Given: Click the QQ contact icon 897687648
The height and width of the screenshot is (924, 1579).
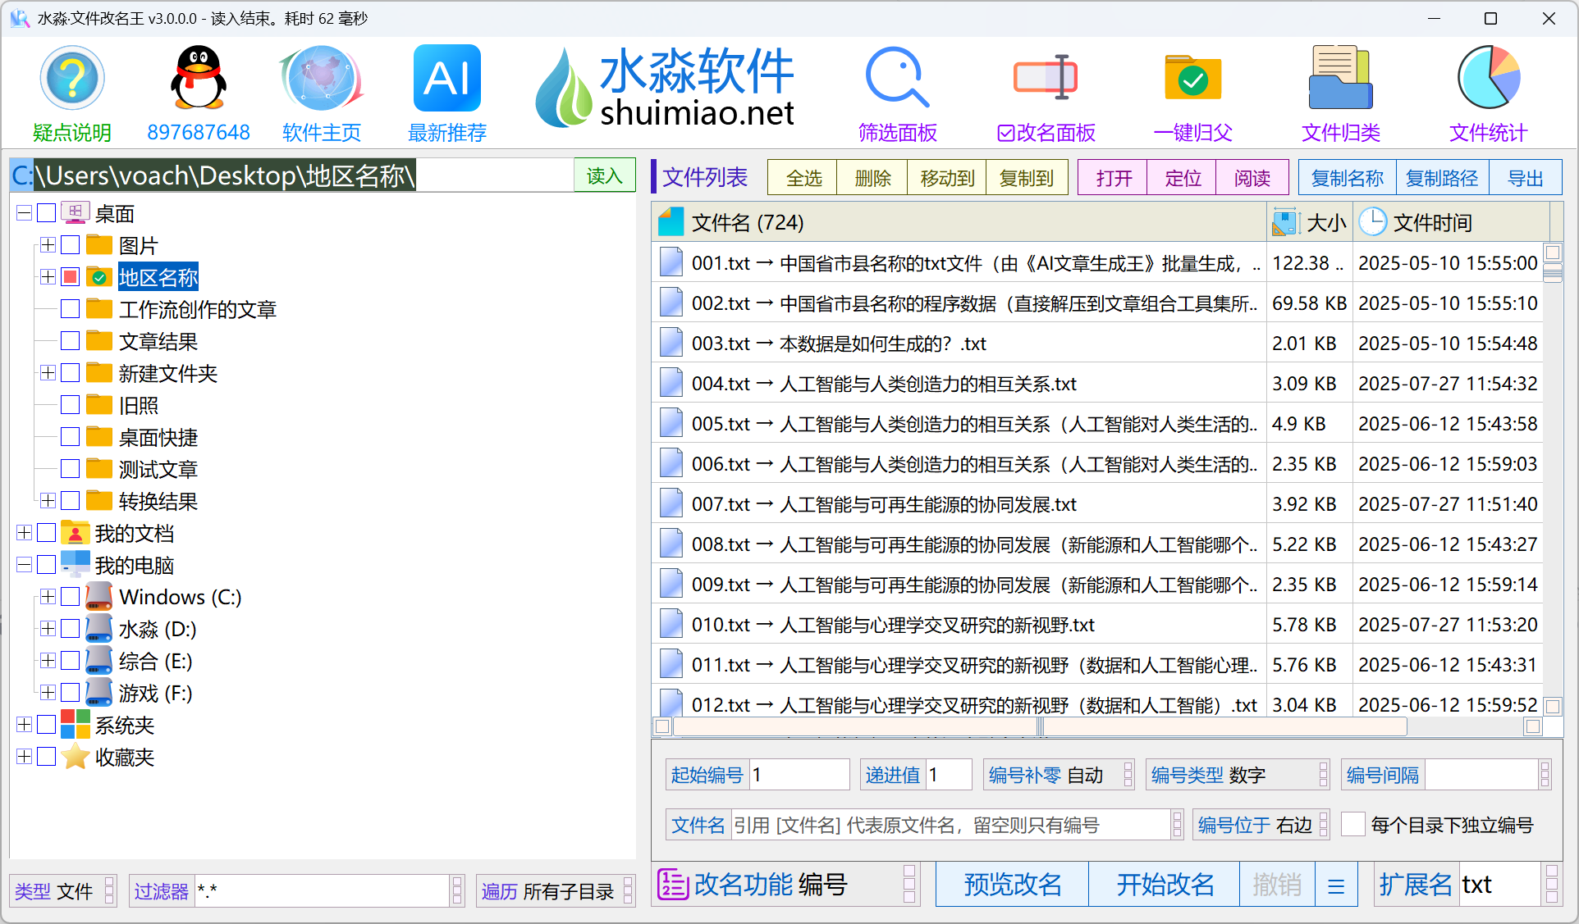Looking at the screenshot, I should [x=199, y=78].
